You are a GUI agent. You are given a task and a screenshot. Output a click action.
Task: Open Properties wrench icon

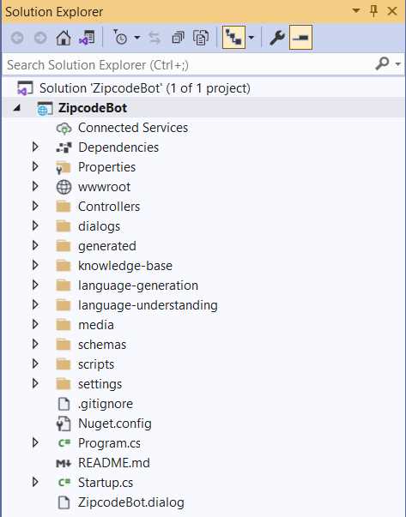coord(276,38)
